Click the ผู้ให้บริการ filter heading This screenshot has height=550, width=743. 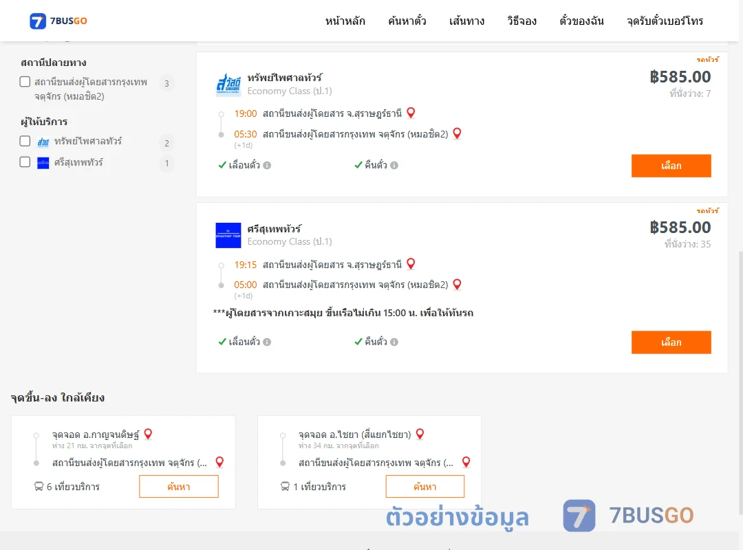click(x=44, y=122)
